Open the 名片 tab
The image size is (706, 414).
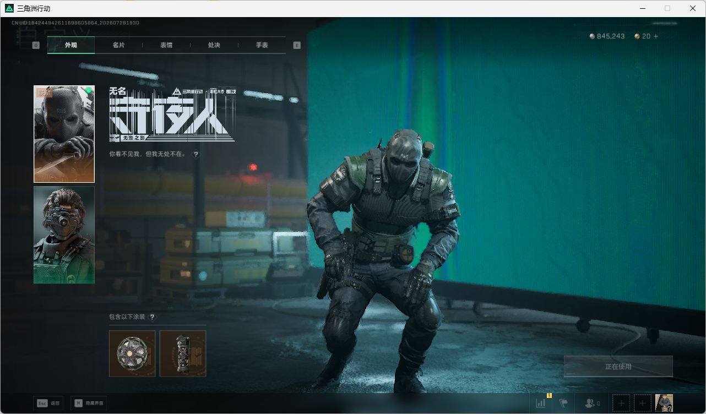[x=118, y=45]
